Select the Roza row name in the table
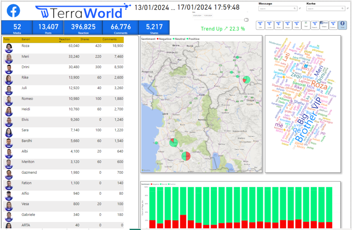The image size is (352, 230). pos(25,46)
